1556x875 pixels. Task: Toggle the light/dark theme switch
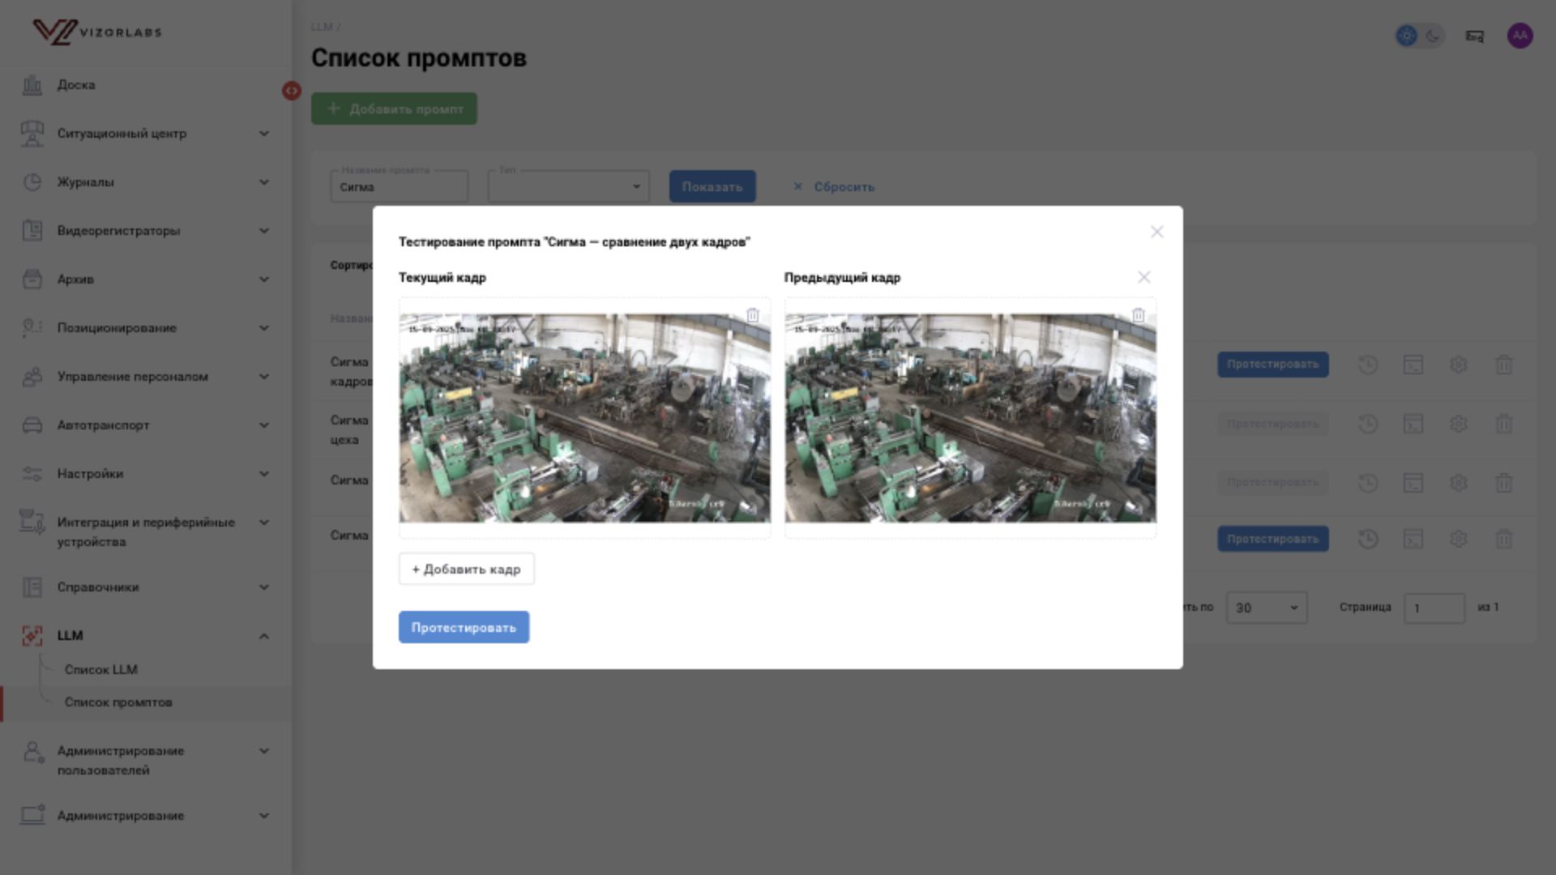point(1419,36)
